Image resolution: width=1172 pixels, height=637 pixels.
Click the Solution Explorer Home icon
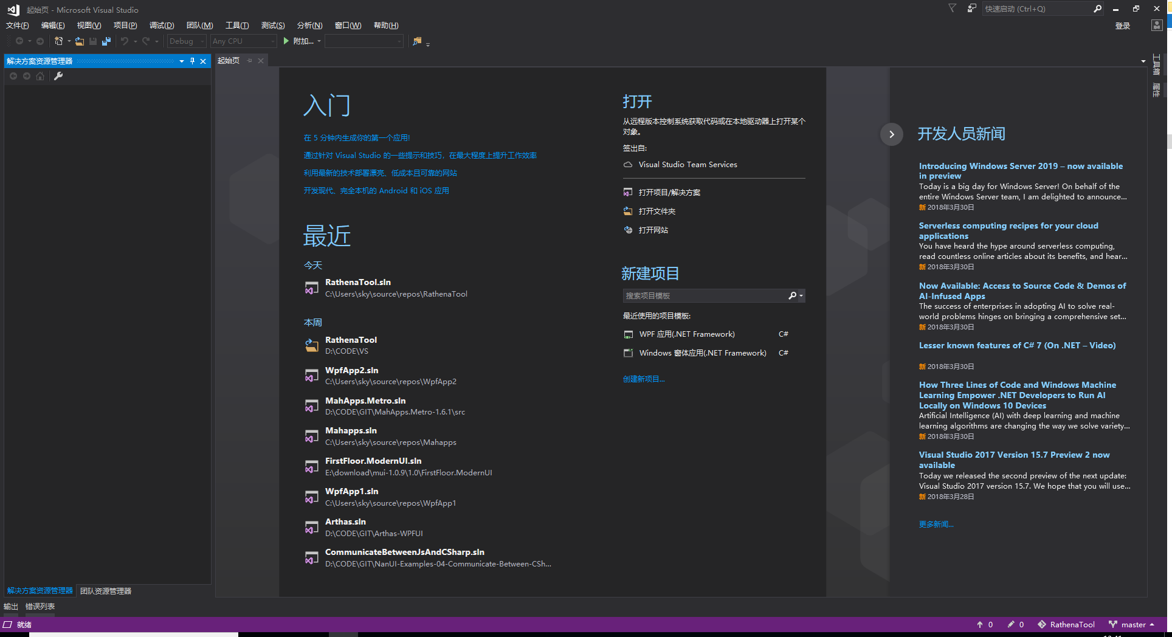(40, 76)
